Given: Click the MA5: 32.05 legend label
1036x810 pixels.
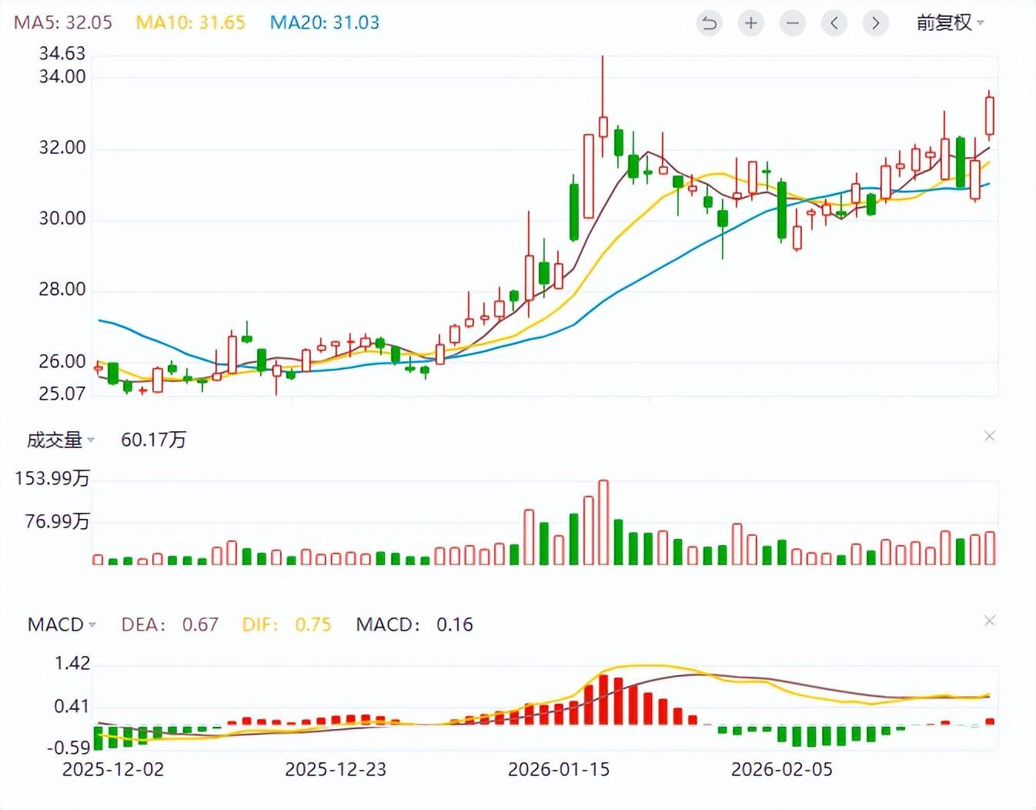Looking at the screenshot, I should tap(63, 22).
